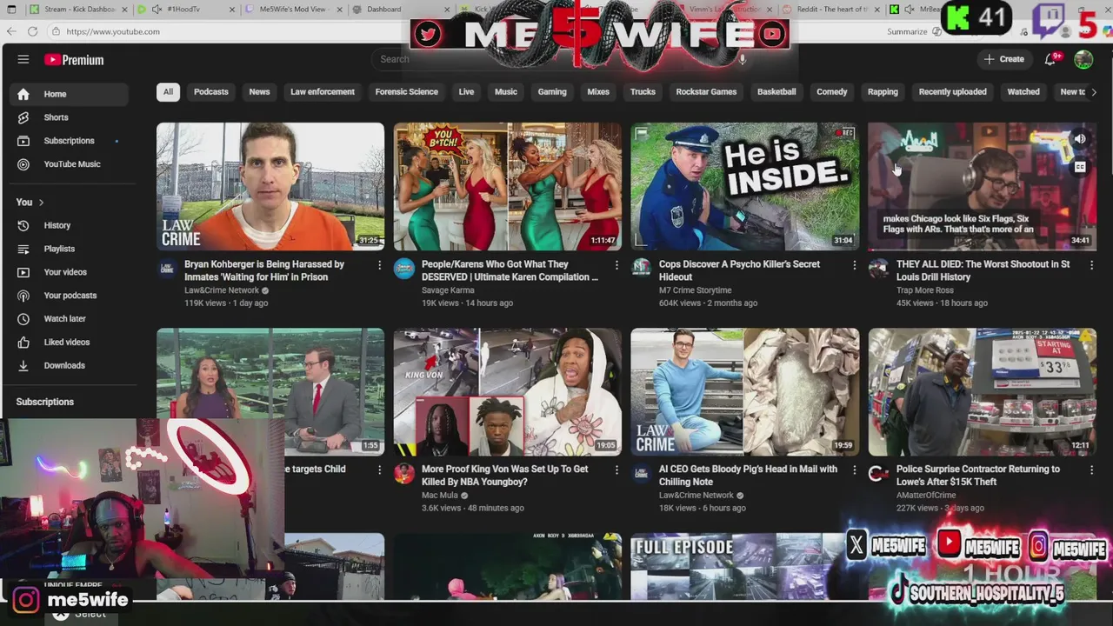Open Law&Crime channel avatar for Kohberger video
The width and height of the screenshot is (1113, 626).
pyautogui.click(x=167, y=269)
